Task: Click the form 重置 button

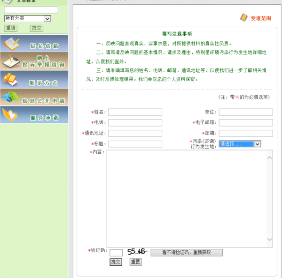Action: click(136, 262)
